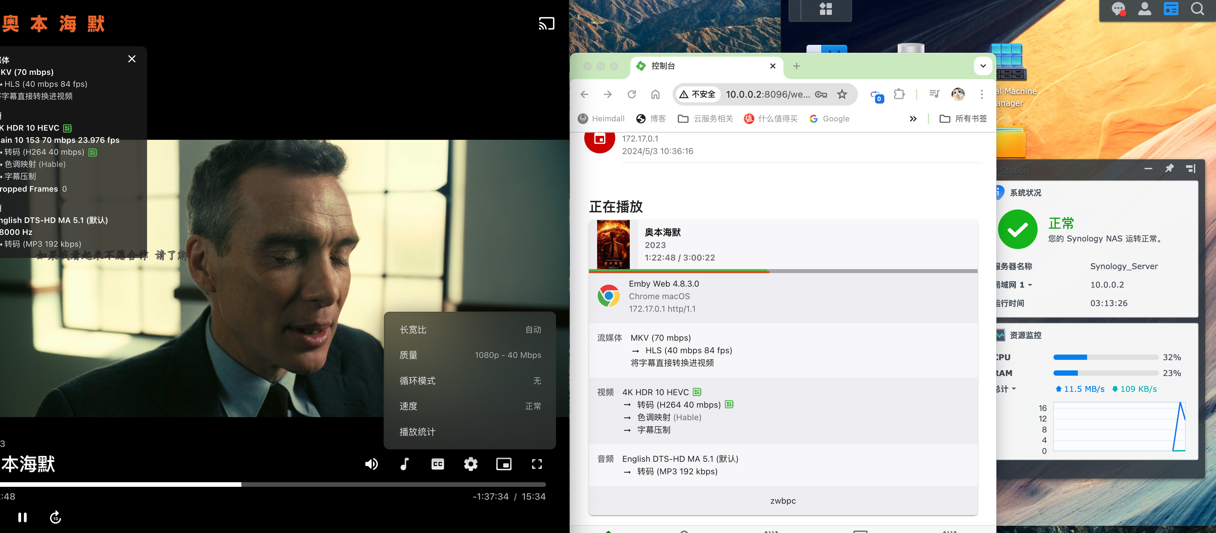Viewport: 1216px width, 533px height.
Task: Open the DSM user account icon
Action: (1145, 9)
